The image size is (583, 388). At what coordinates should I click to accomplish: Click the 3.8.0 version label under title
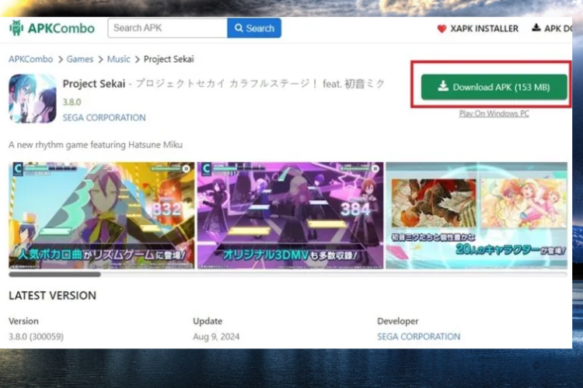coord(72,102)
